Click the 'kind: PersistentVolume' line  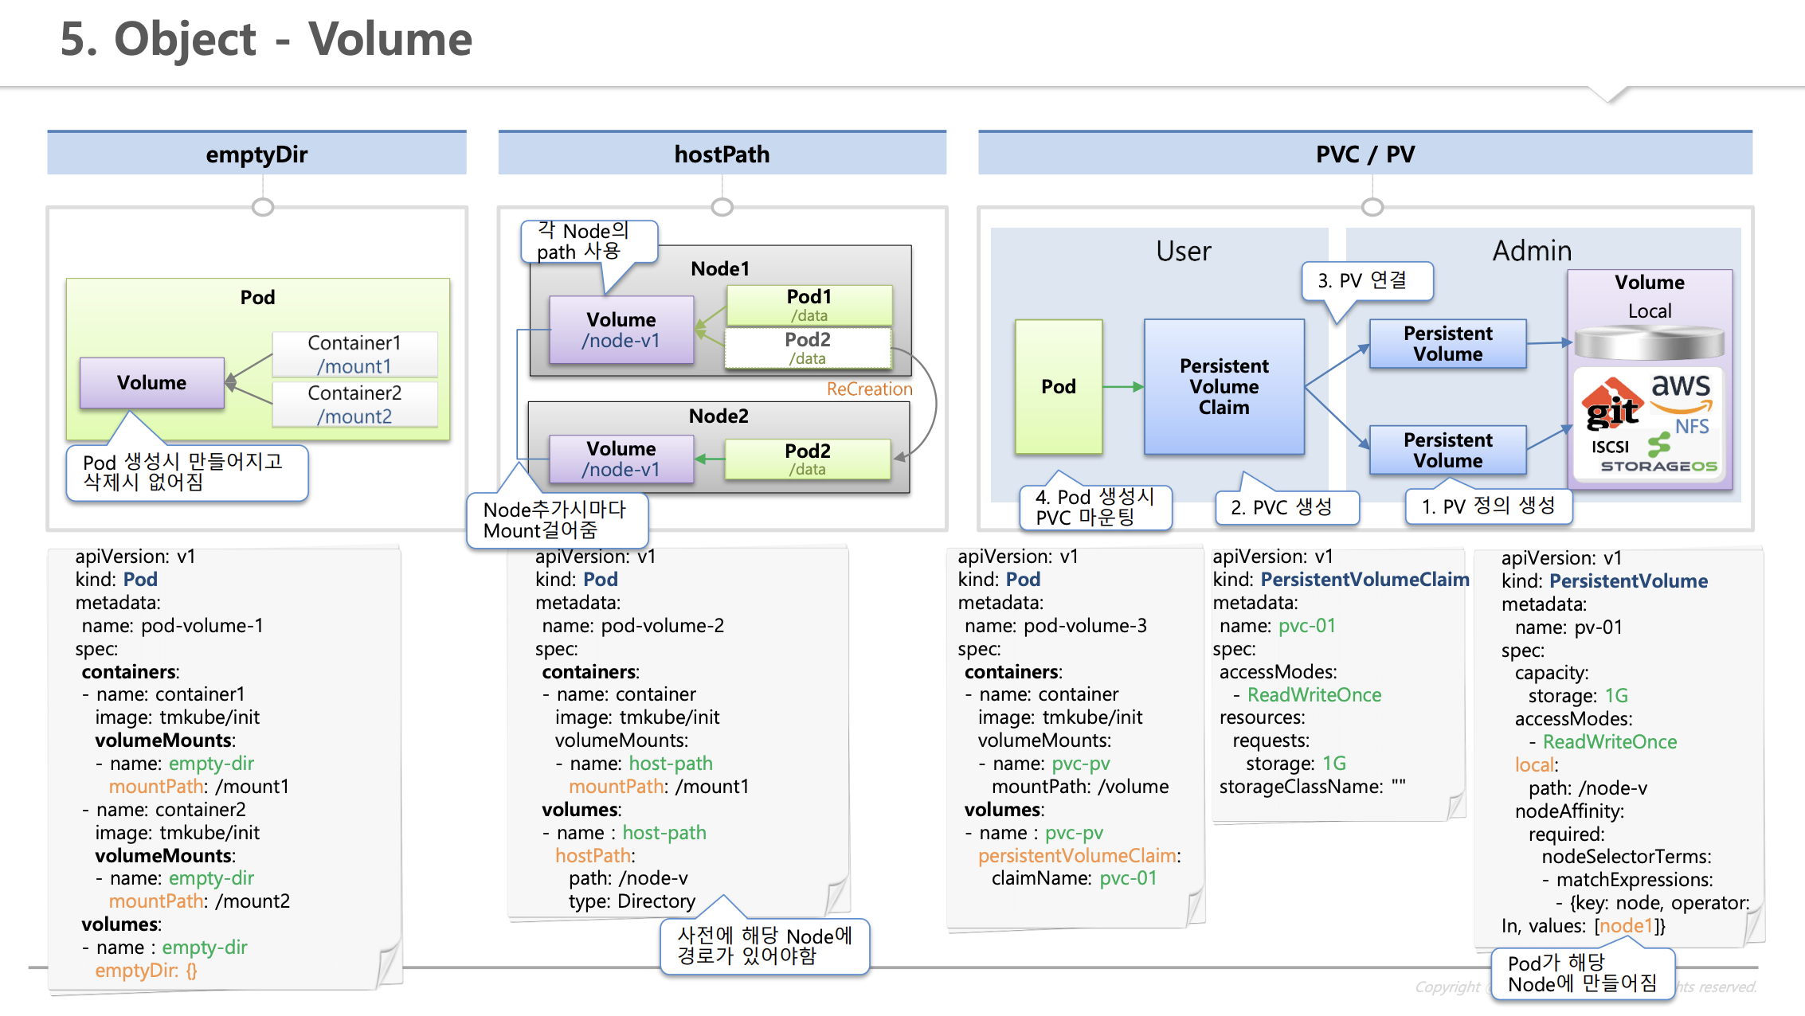[x=1605, y=581]
